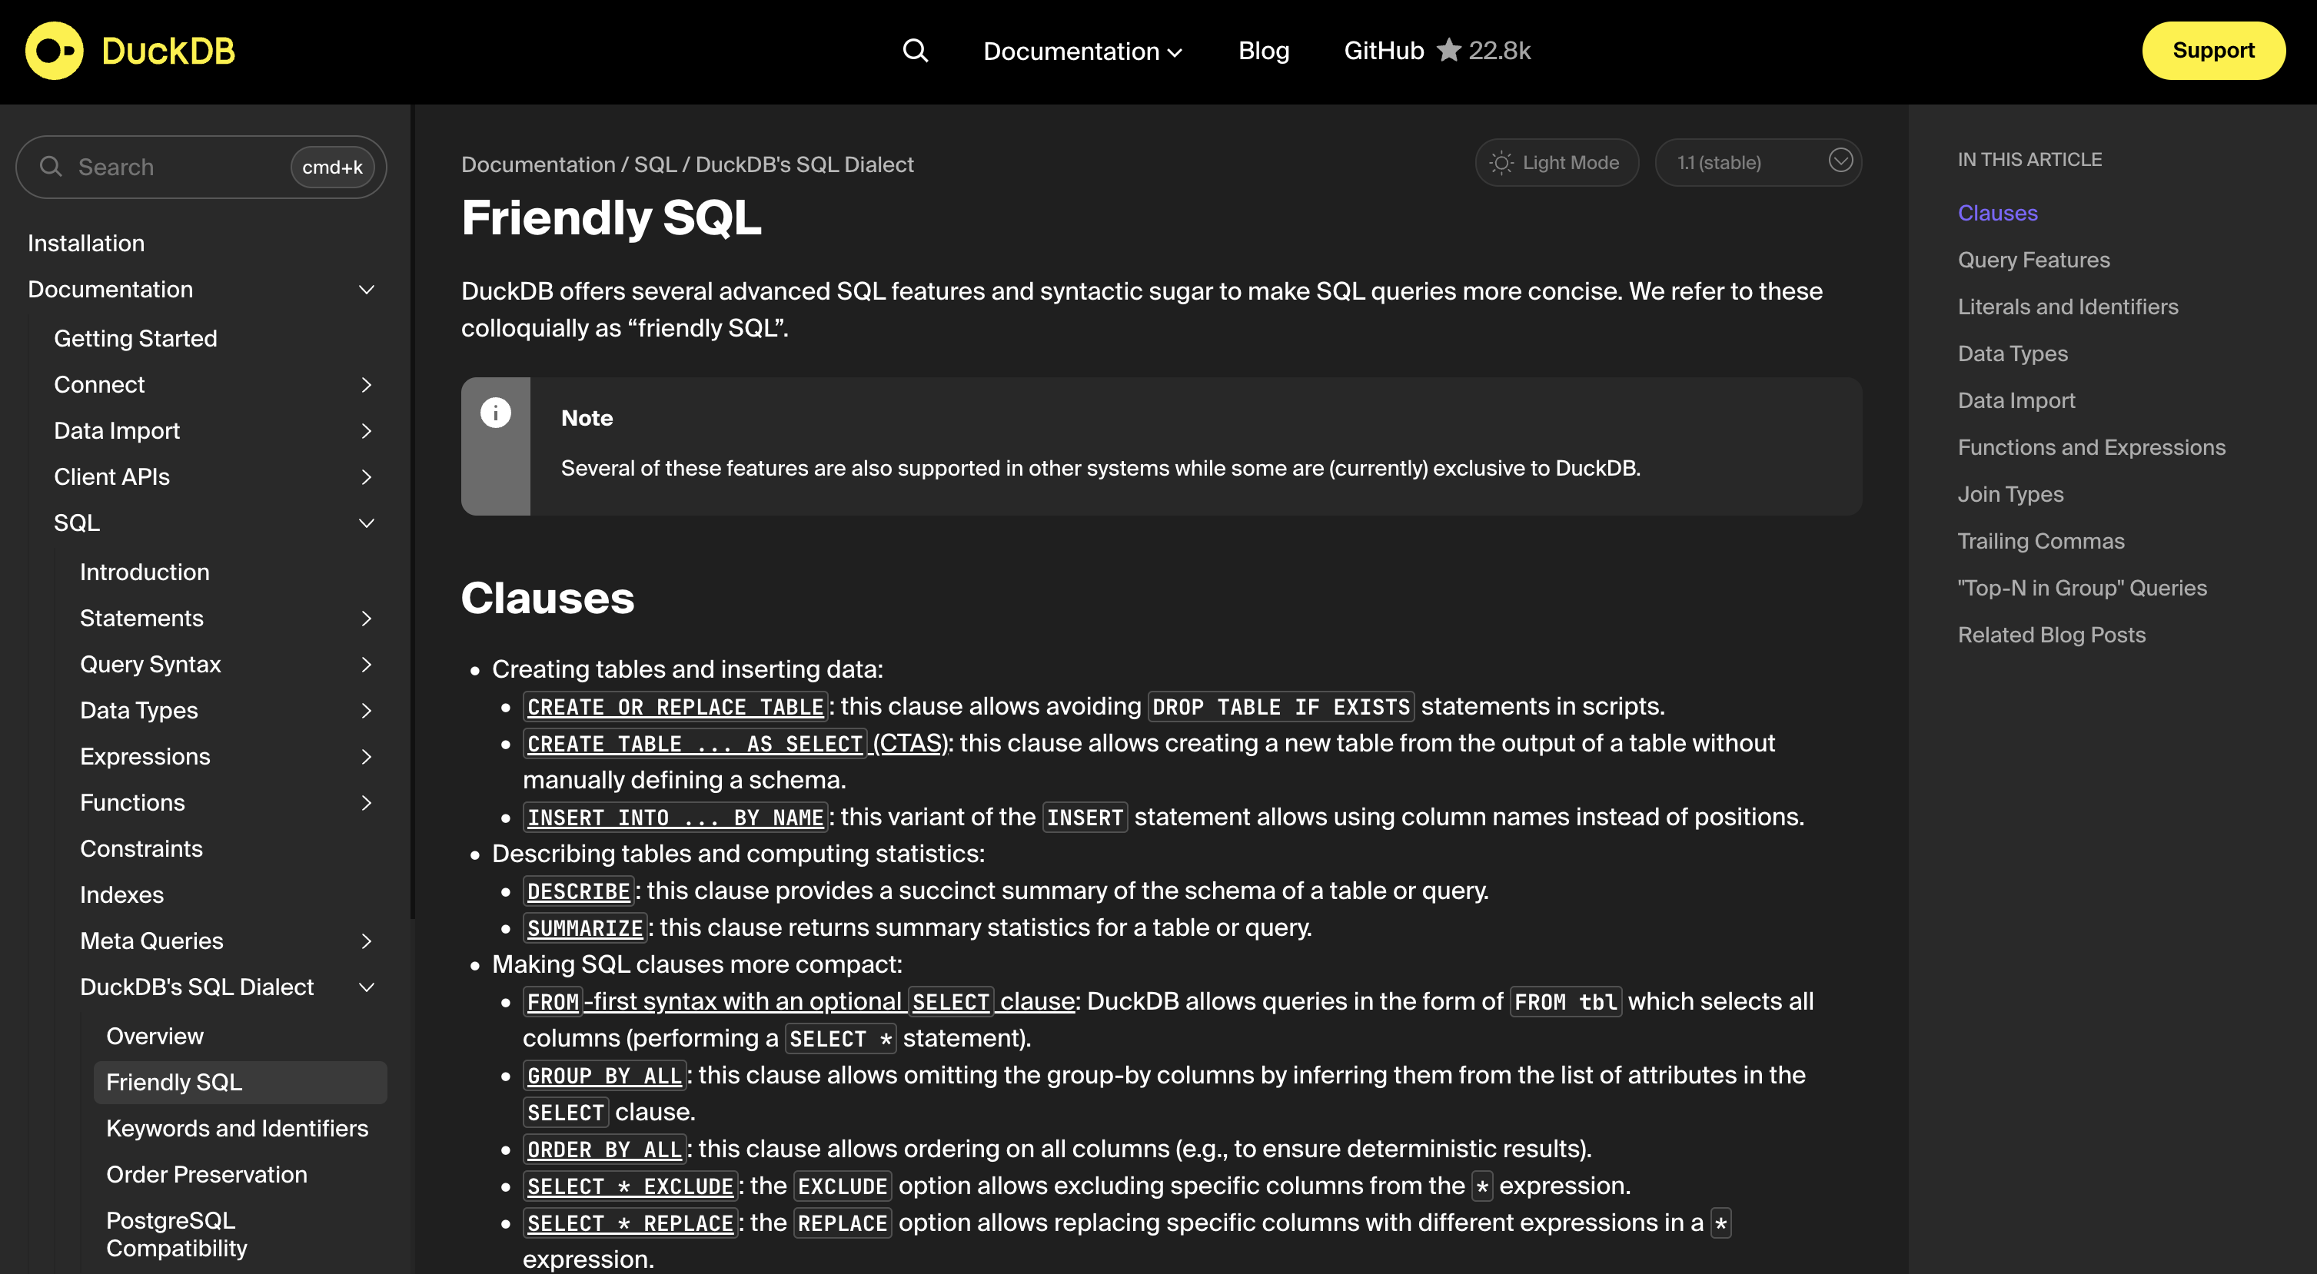The image size is (2317, 1274).
Task: Collapse the Documentation section chevron in the sidebar
Action: coord(366,290)
